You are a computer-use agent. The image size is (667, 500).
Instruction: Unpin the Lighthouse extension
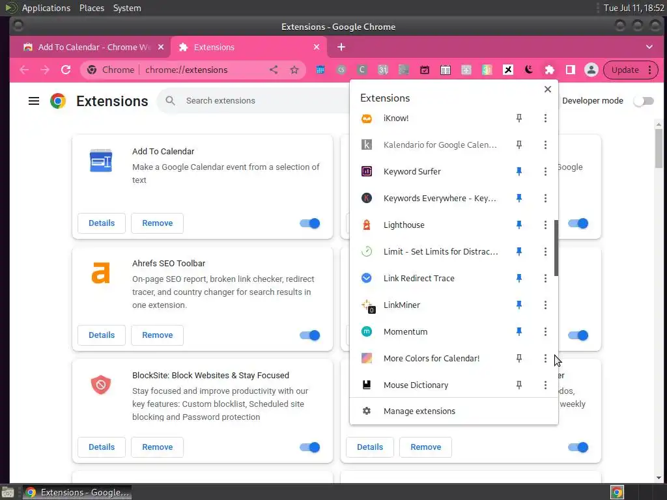point(519,225)
